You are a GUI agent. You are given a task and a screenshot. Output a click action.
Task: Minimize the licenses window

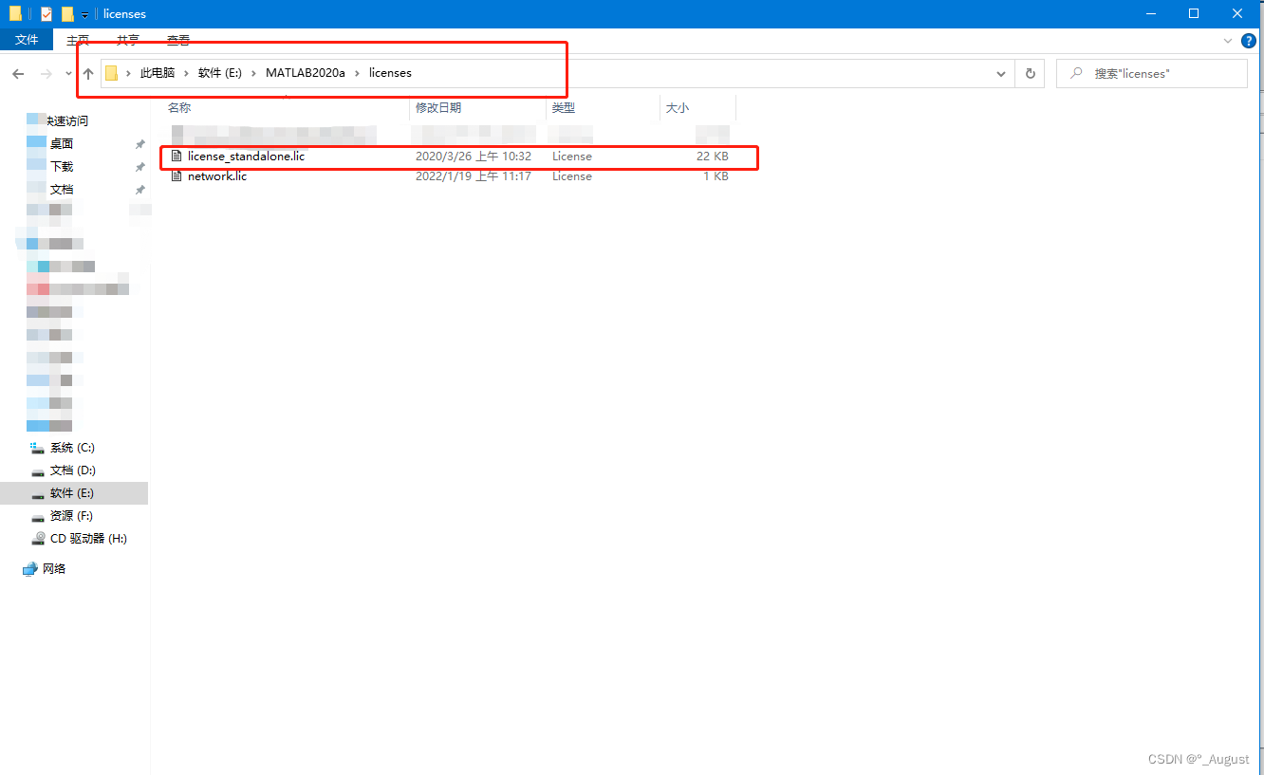[x=1149, y=13]
